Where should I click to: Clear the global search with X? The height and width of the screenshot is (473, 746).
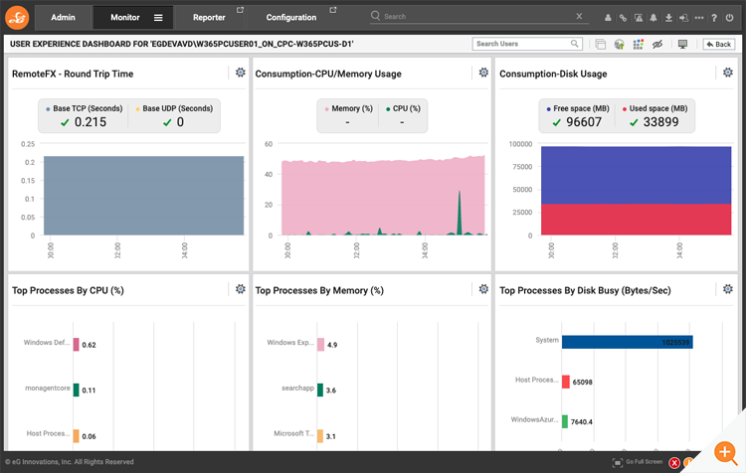tap(579, 16)
